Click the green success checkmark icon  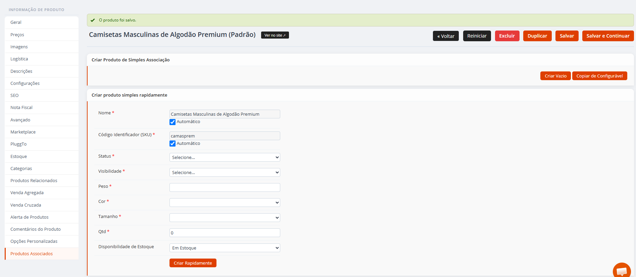tap(93, 20)
